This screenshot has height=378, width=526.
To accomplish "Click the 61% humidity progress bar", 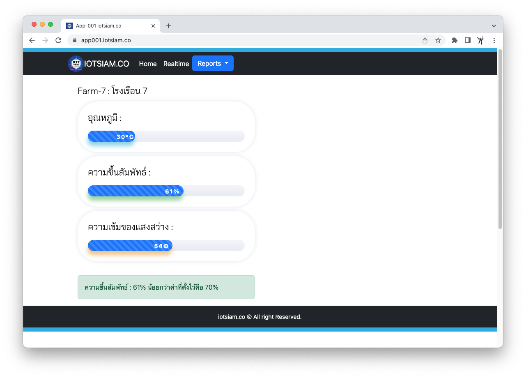I will [x=136, y=191].
